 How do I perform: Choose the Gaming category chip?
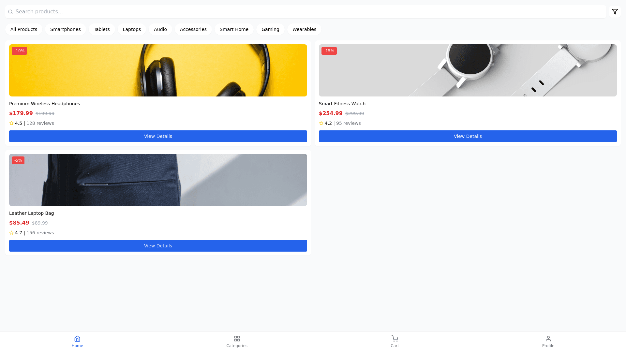click(270, 29)
